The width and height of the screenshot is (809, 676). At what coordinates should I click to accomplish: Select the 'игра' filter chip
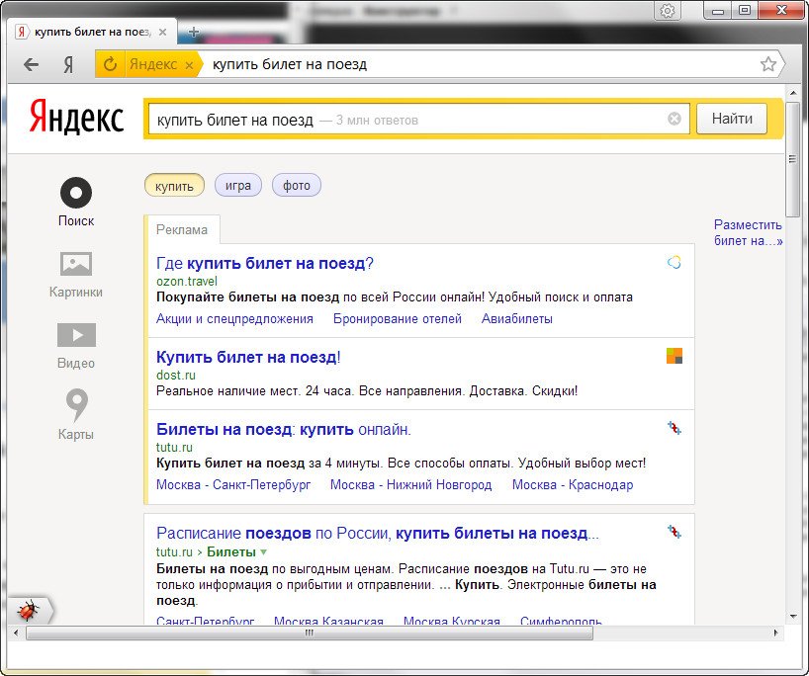tap(237, 186)
